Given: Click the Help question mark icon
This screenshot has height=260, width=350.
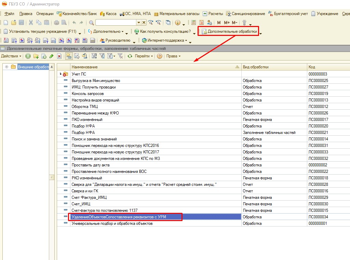Looking at the screenshot, I should [159, 56].
